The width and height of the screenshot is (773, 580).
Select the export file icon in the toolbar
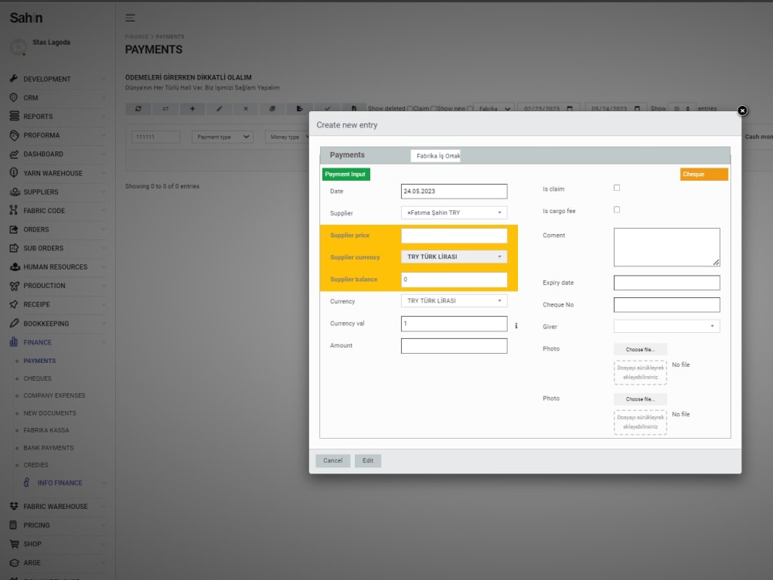[299, 109]
